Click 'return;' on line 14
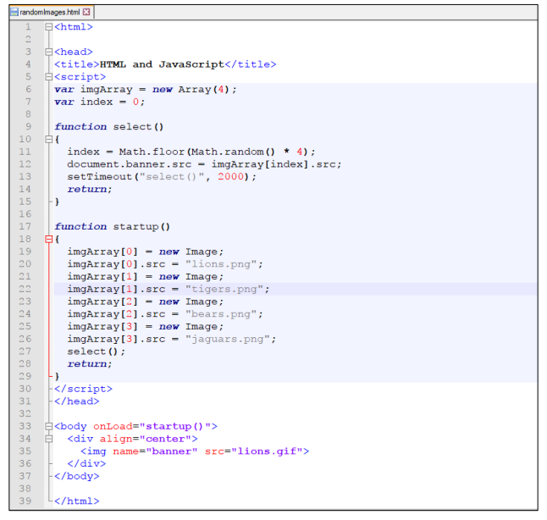This screenshot has width=547, height=520. [90, 189]
